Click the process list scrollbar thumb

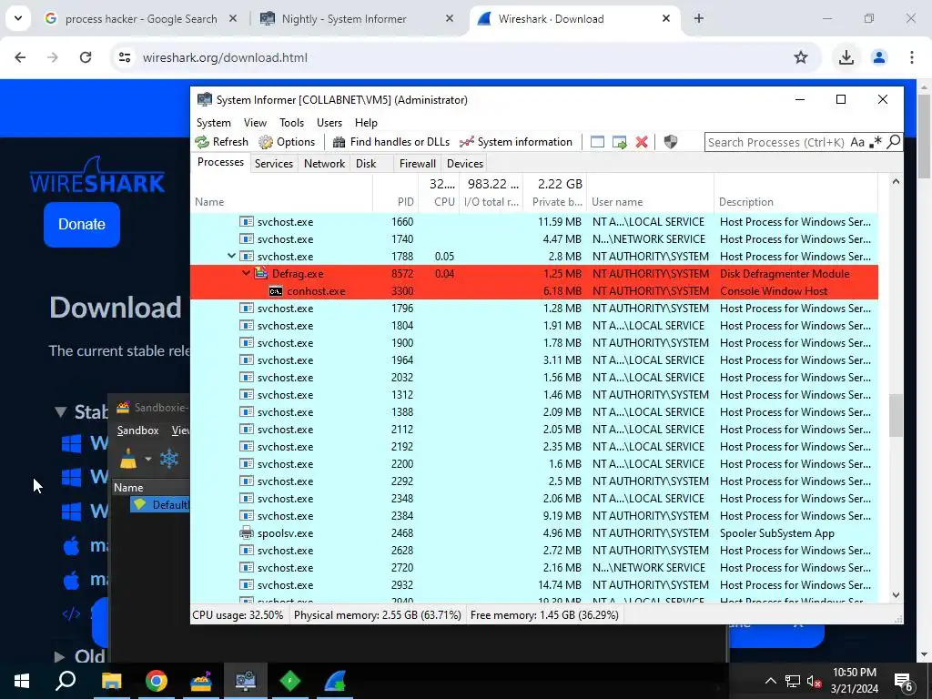tap(896, 416)
